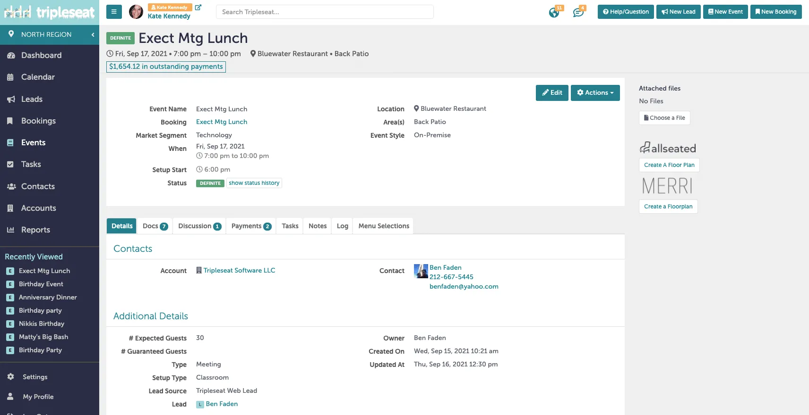Viewport: 809px width, 415px height.
Task: Open the Tripleseat Software LLC account link
Action: (239, 270)
